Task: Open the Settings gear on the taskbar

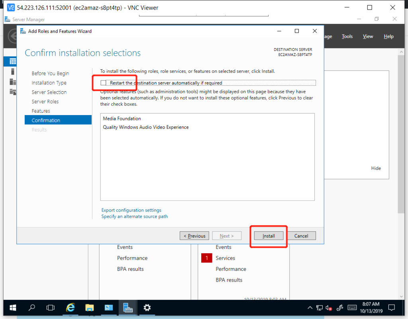Action: pyautogui.click(x=147, y=307)
